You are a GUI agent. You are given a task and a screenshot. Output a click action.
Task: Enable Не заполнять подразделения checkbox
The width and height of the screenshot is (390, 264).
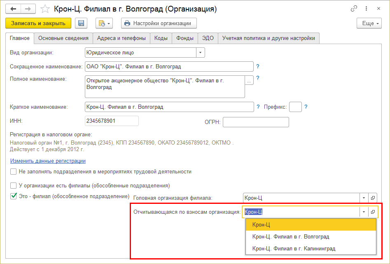point(14,172)
